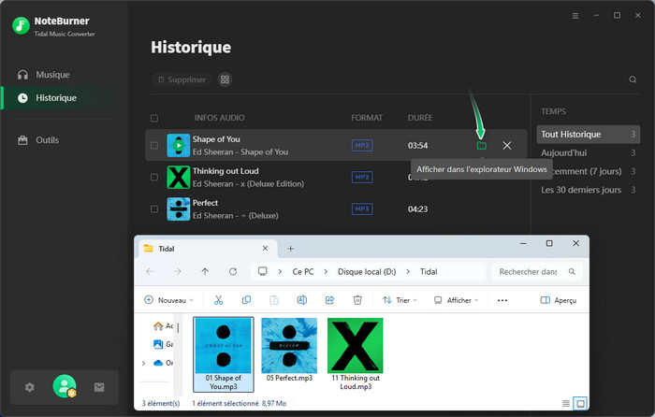Select the 05 Perfect.mp3 file thumbnail
Image resolution: width=655 pixels, height=417 pixels.
(289, 346)
